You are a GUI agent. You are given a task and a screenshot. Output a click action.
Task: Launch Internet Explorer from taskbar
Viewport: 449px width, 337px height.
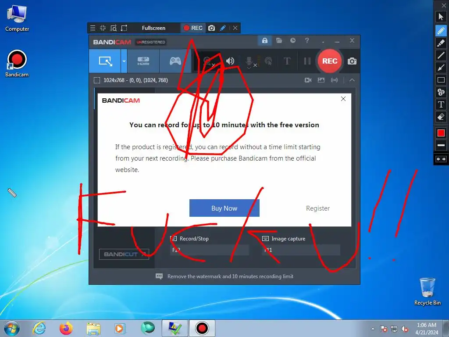tap(39, 328)
